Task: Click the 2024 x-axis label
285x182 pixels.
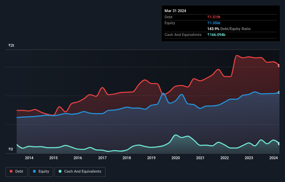Action: (x=273, y=158)
